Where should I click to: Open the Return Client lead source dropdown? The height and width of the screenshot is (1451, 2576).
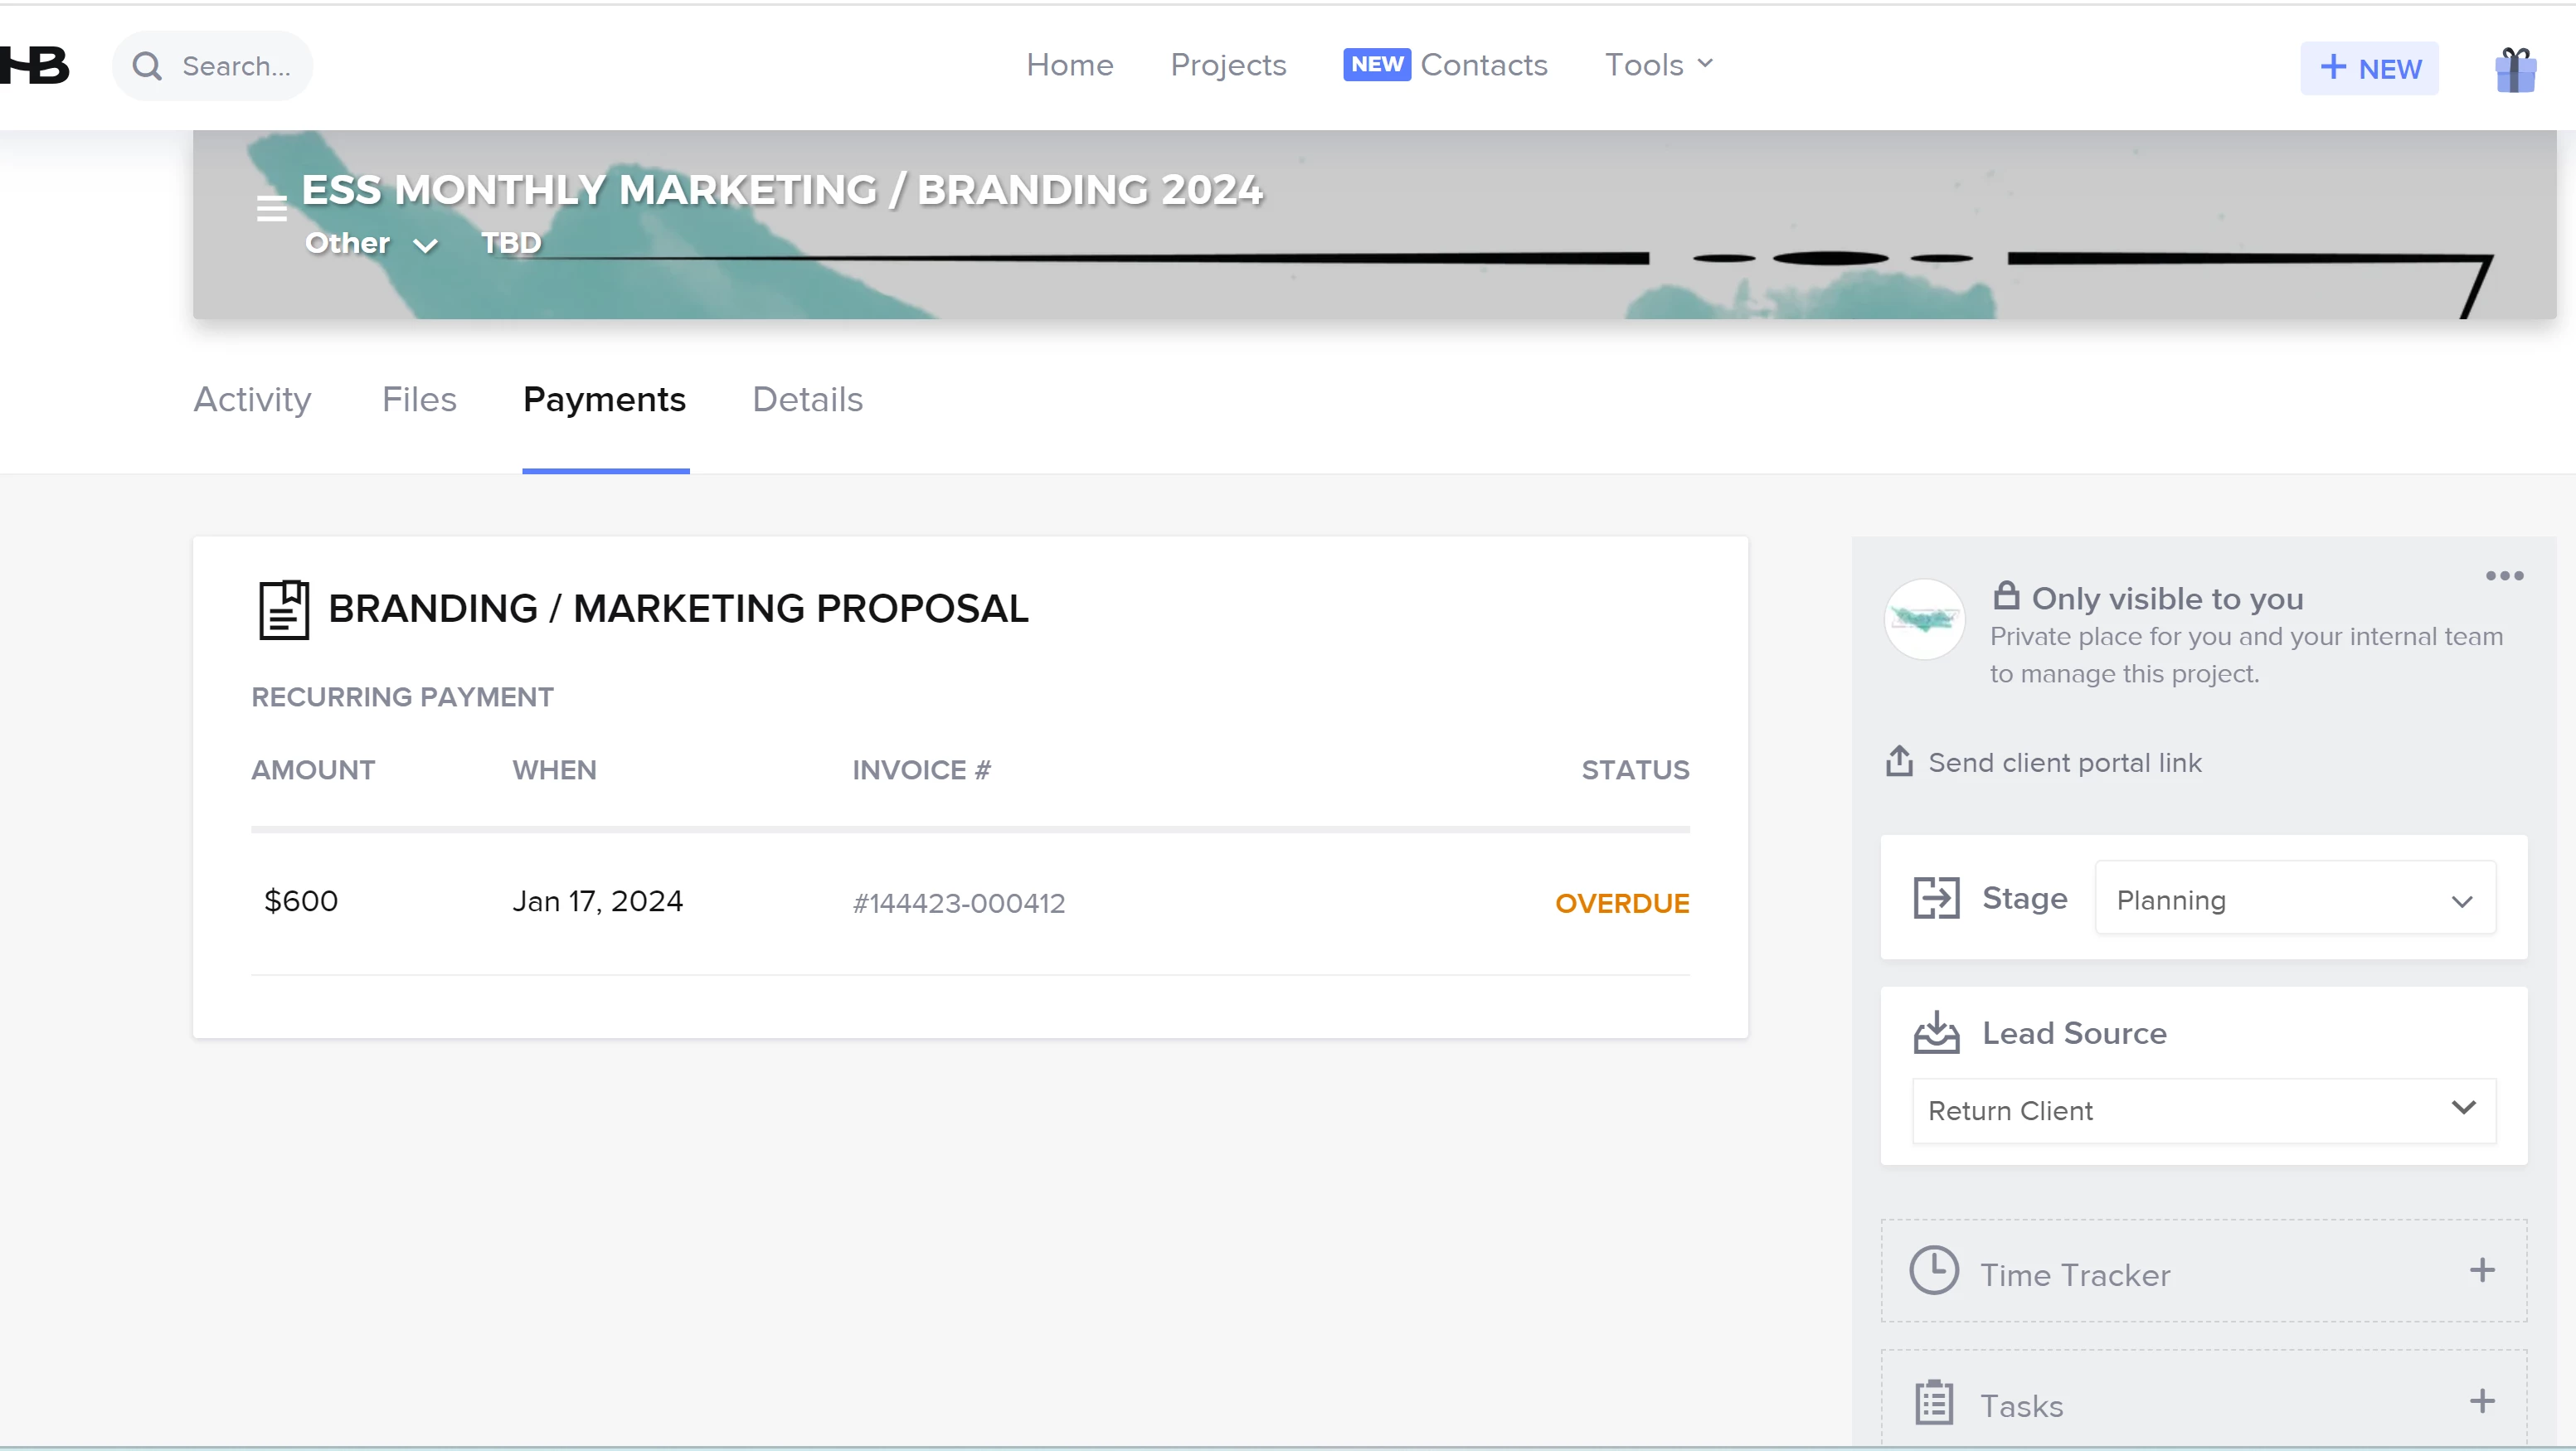[2203, 1110]
